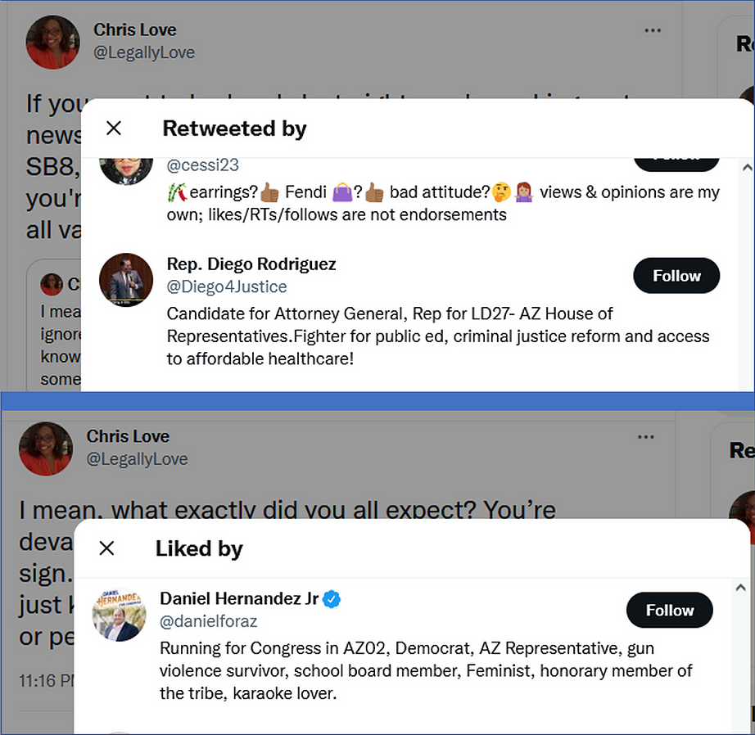Viewport: 755px width, 735px height.
Task: Close the Liked by dialog
Action: (106, 548)
